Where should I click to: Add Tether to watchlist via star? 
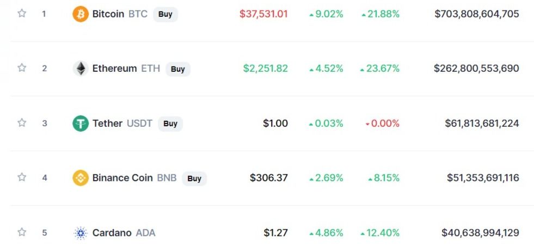22,123
